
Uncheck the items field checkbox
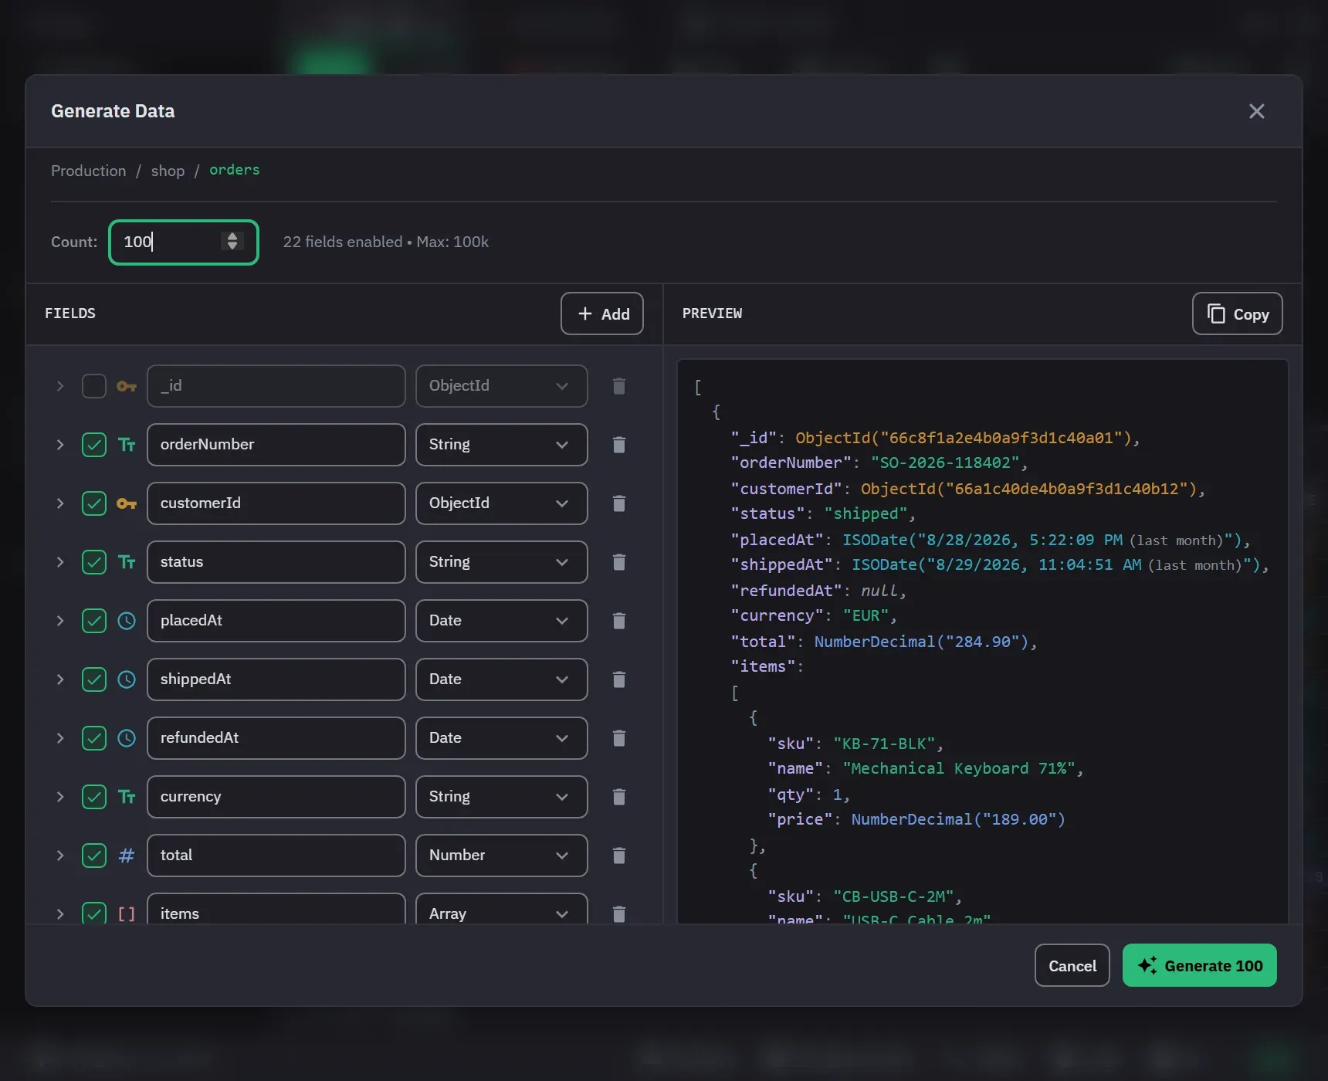point(94,913)
